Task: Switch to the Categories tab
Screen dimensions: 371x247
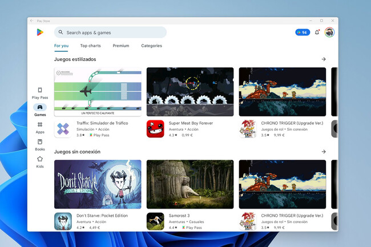Action: pyautogui.click(x=152, y=46)
